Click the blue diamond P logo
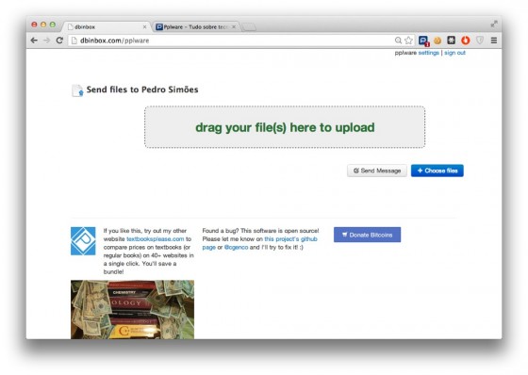This screenshot has height=375, width=528. pyautogui.click(x=83, y=241)
